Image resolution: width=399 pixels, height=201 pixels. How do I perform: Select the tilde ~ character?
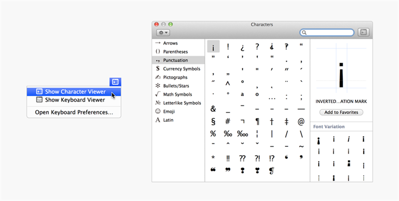[301, 146]
